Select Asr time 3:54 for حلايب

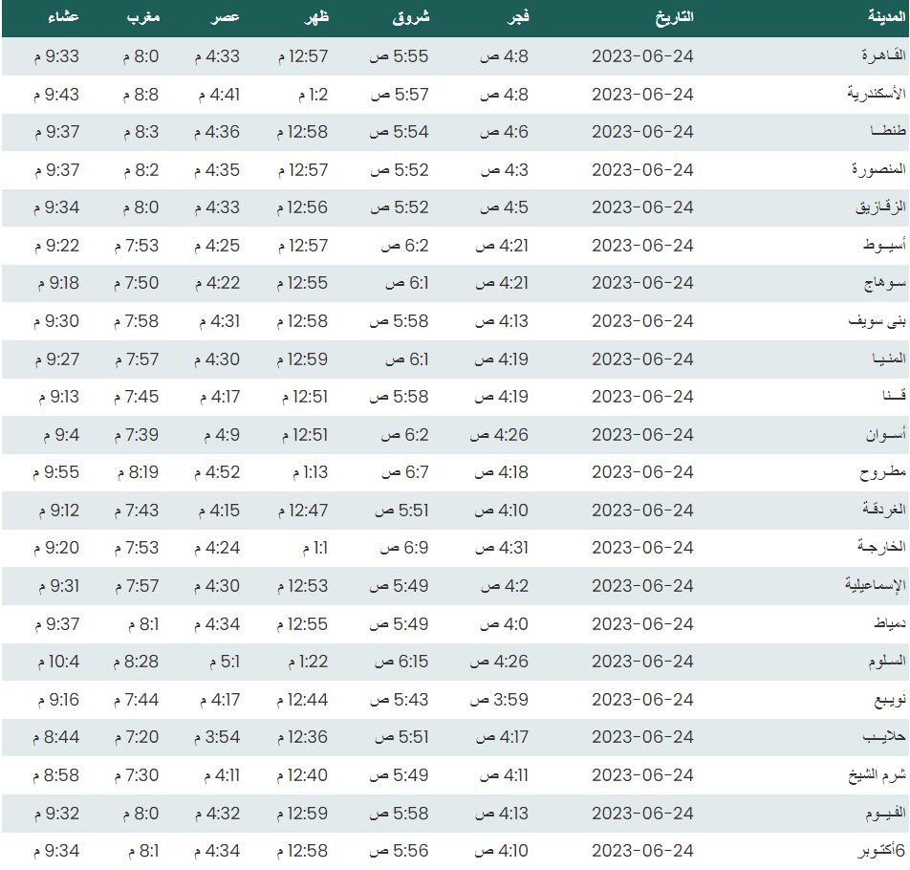[217, 737]
